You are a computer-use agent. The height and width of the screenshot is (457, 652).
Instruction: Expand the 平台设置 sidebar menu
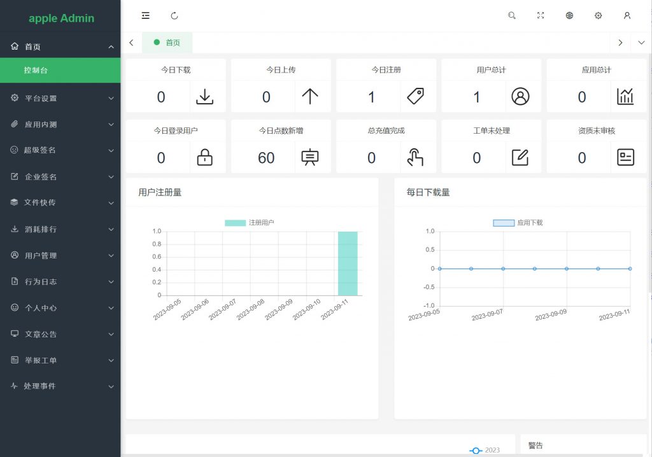60,99
